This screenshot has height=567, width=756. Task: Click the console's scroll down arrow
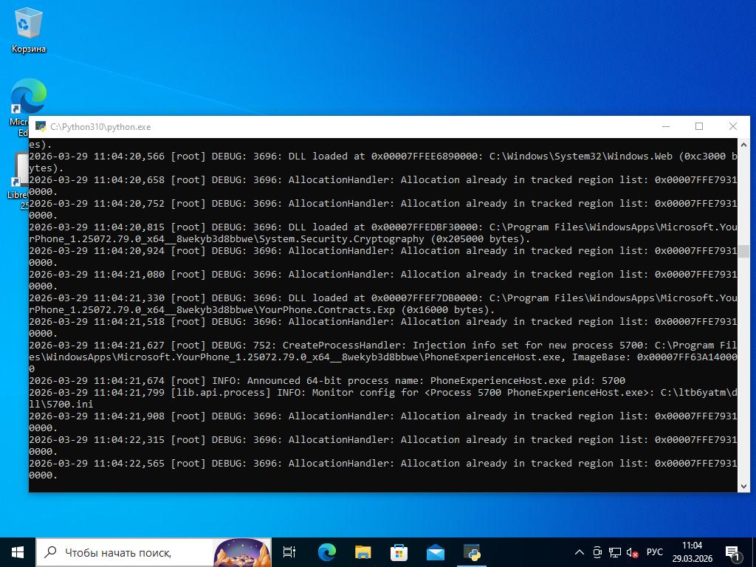click(x=743, y=485)
